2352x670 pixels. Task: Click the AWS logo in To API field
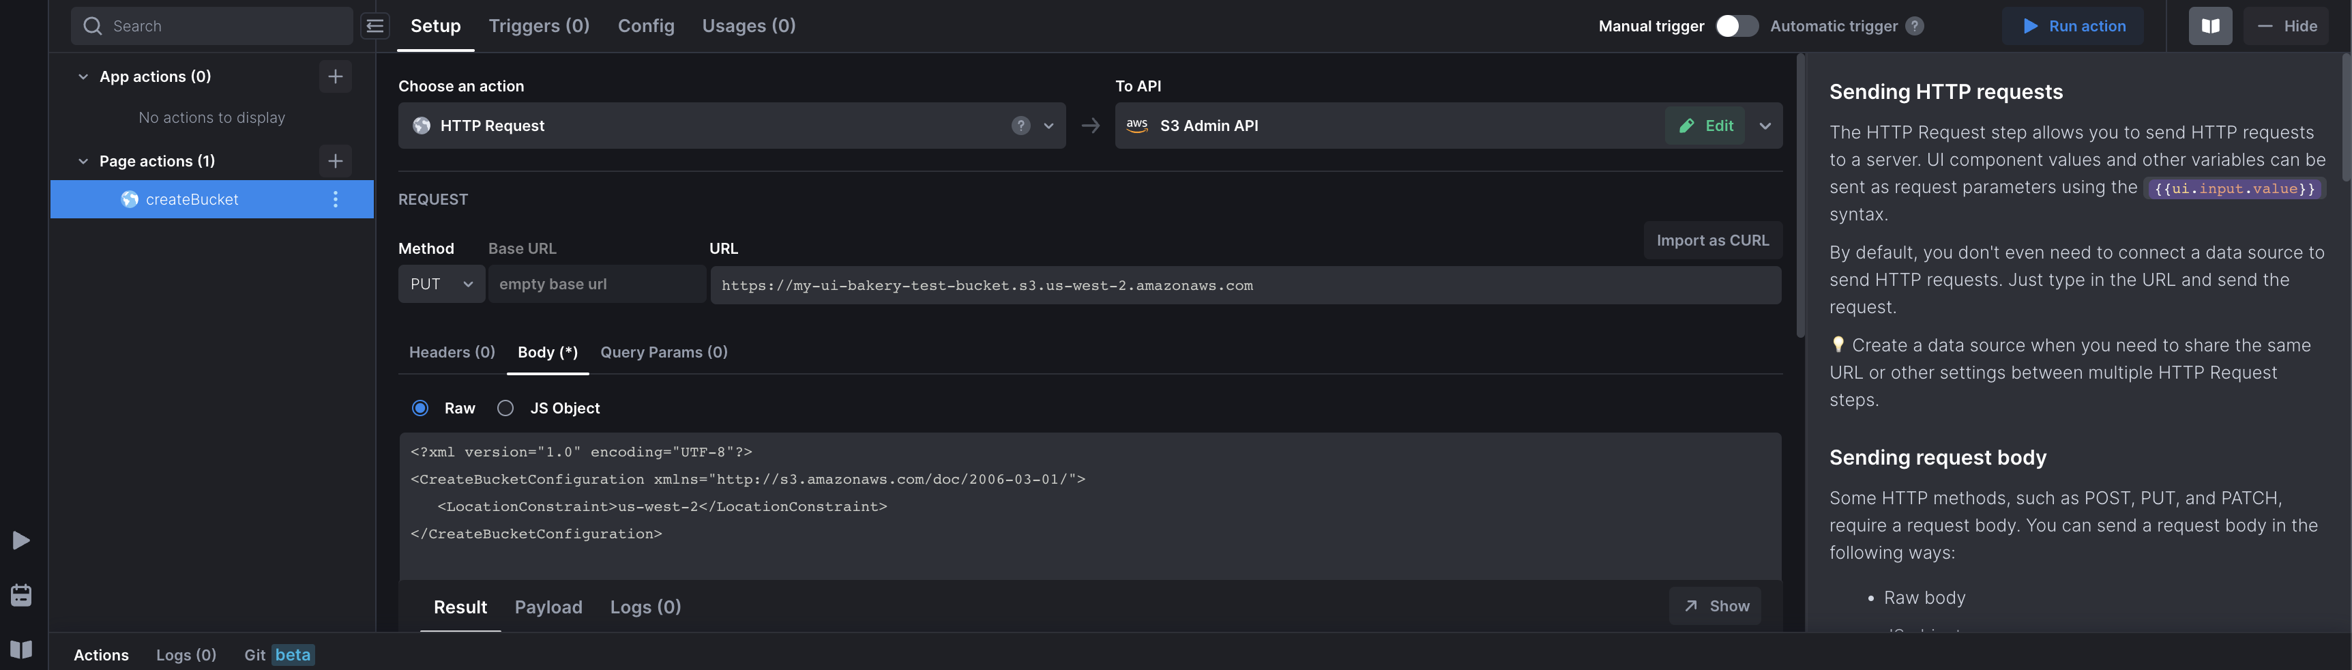coord(1136,126)
